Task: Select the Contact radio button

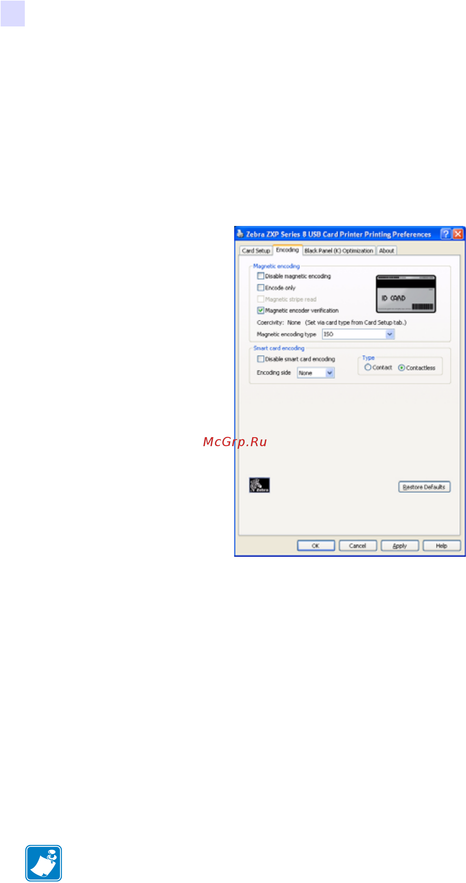Action: 368,368
